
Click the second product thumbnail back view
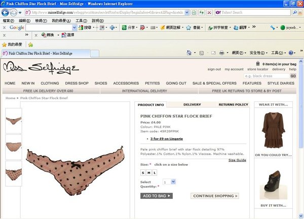(14, 147)
